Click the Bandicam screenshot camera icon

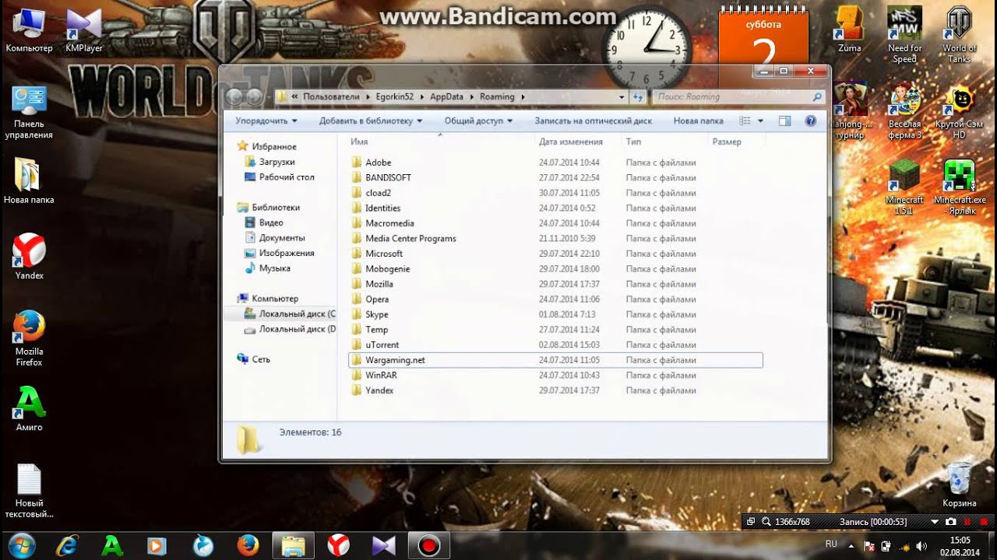coord(951,521)
